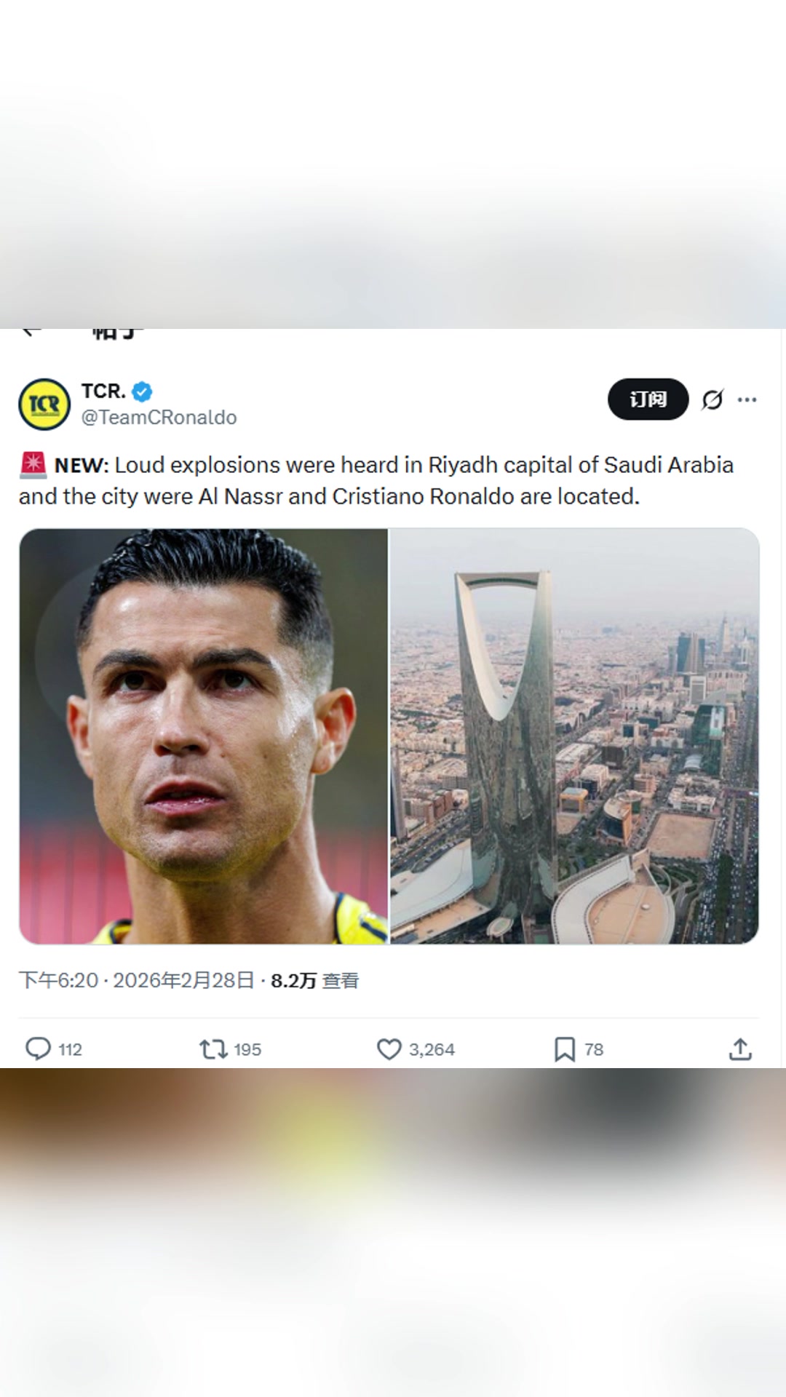Open the Cristiano Ronaldo face photo
The image size is (786, 1397).
pos(204,736)
